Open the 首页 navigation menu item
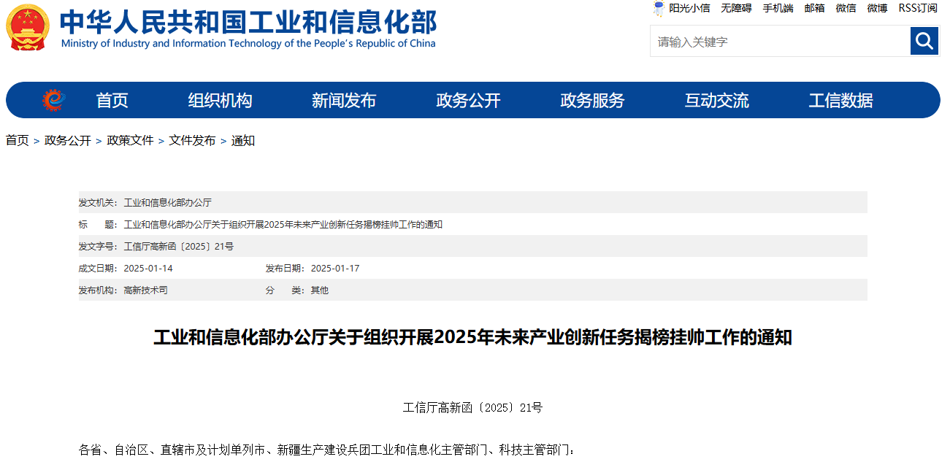Viewport: 950px width, 462px height. click(112, 101)
